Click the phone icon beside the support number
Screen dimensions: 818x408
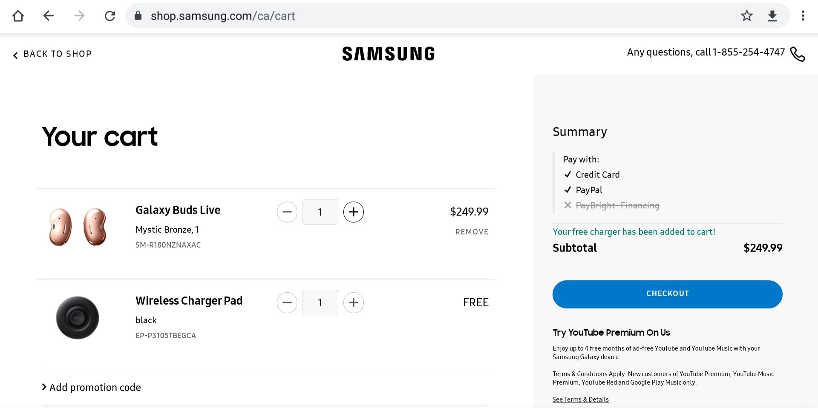pos(797,54)
